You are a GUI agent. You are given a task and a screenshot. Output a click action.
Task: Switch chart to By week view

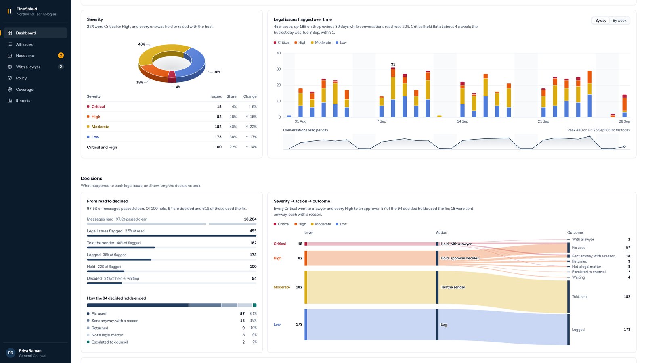tap(619, 21)
